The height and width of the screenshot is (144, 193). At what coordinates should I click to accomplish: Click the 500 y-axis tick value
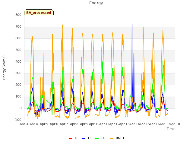tap(18, 50)
